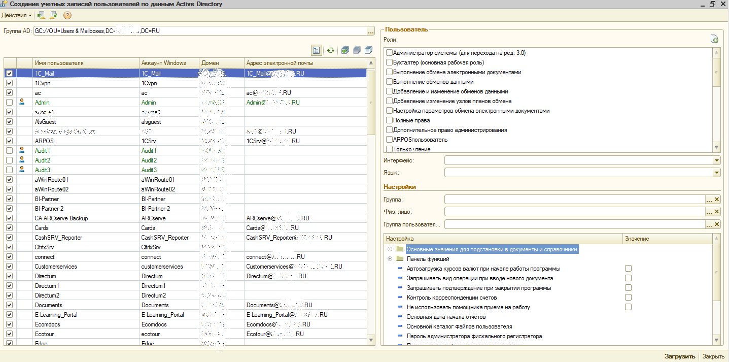The height and width of the screenshot is (362, 729).
Task: Click the load settings toolbar icon beside Действия
Action: [x=42, y=15]
